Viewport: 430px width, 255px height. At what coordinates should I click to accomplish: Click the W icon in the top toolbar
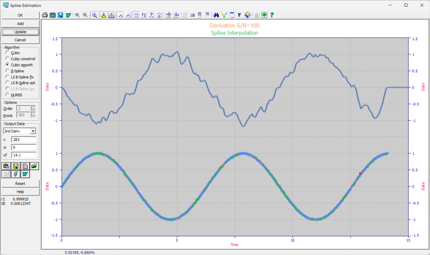(x=68, y=15)
